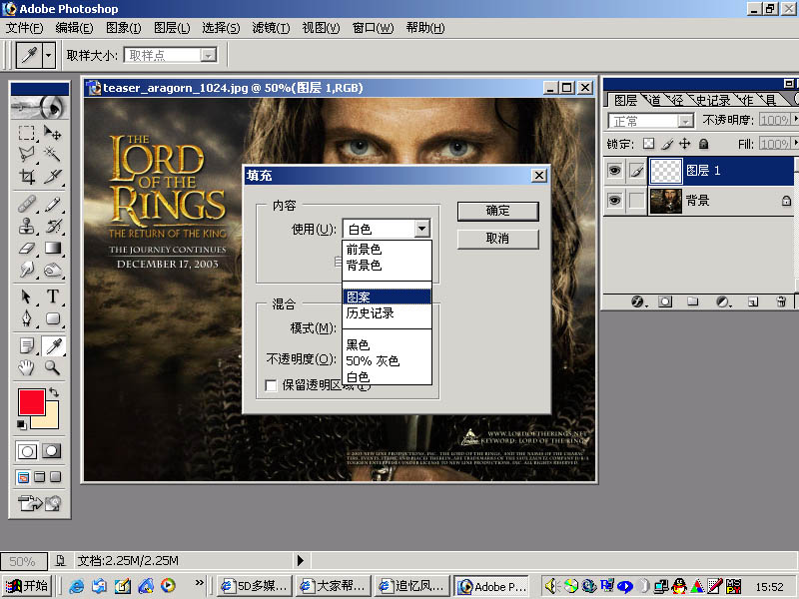Choose 背景色 from the fill list
This screenshot has width=799, height=599.
coord(387,265)
